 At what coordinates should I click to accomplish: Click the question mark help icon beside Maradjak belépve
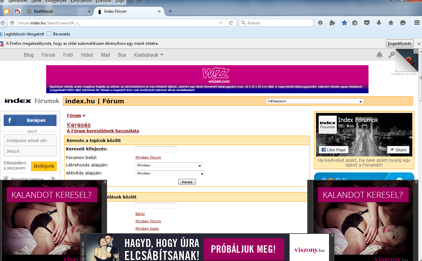pos(52,179)
